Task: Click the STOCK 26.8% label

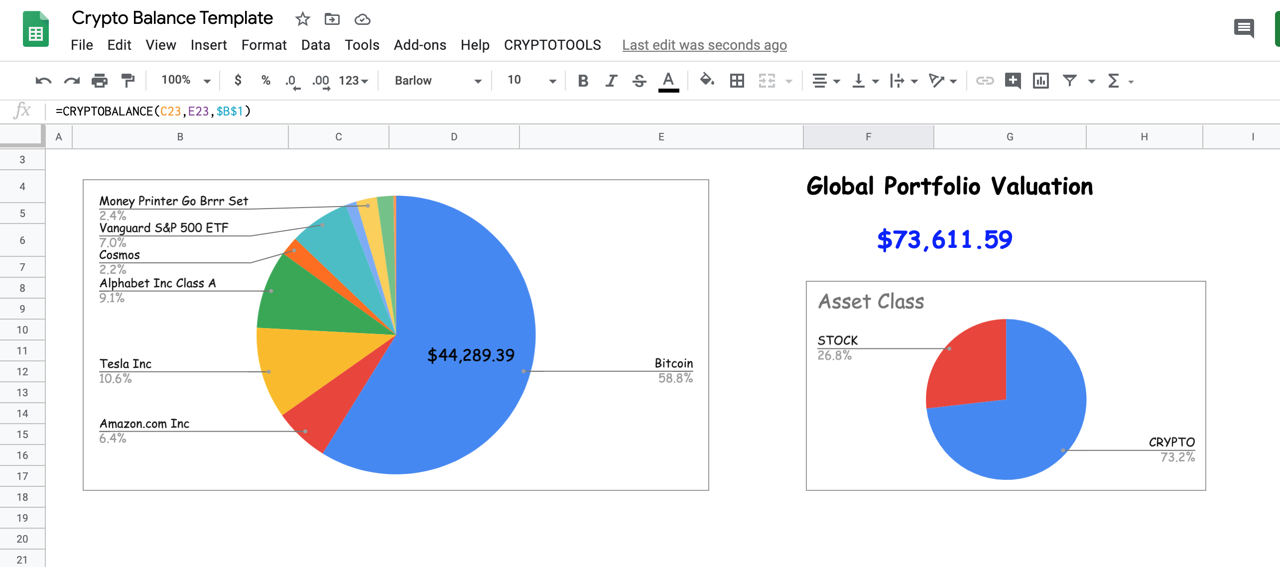Action: click(x=837, y=348)
